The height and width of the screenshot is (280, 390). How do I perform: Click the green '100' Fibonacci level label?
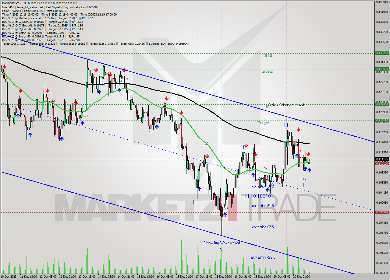click(x=268, y=107)
